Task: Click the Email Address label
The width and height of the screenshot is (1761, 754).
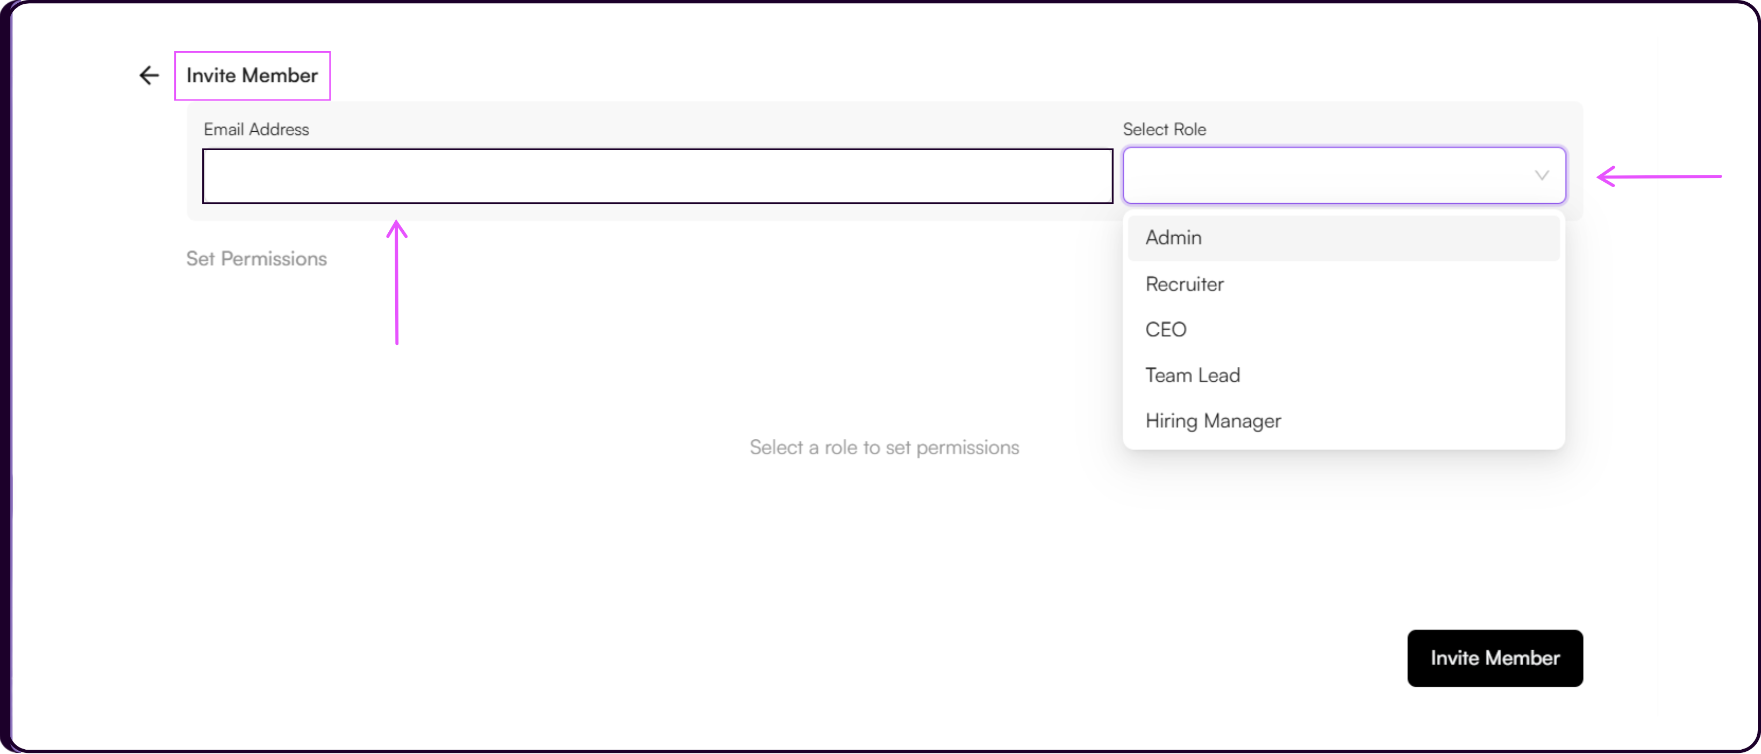Action: (256, 129)
